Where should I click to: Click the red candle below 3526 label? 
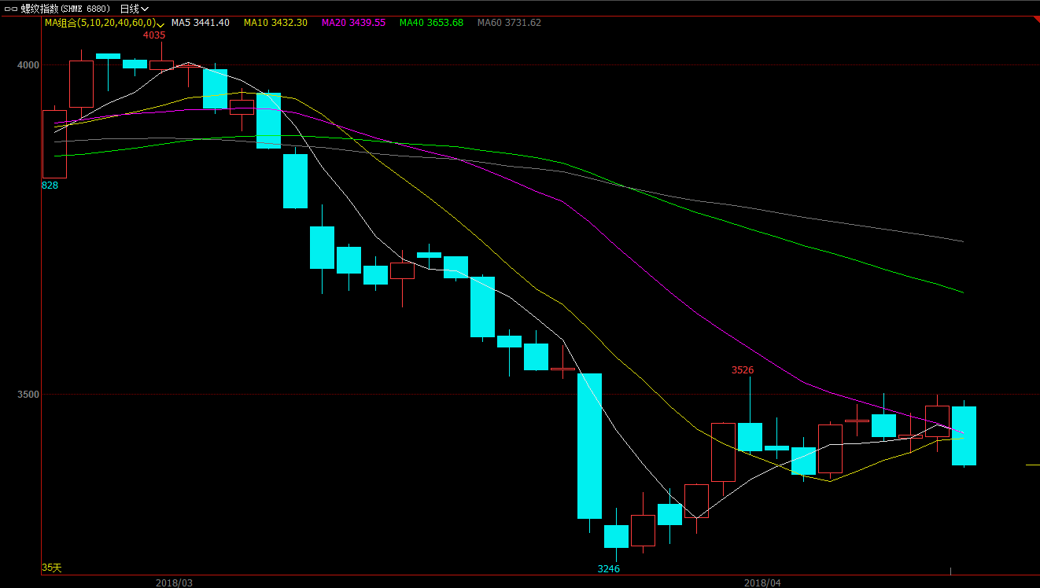pyautogui.click(x=723, y=452)
